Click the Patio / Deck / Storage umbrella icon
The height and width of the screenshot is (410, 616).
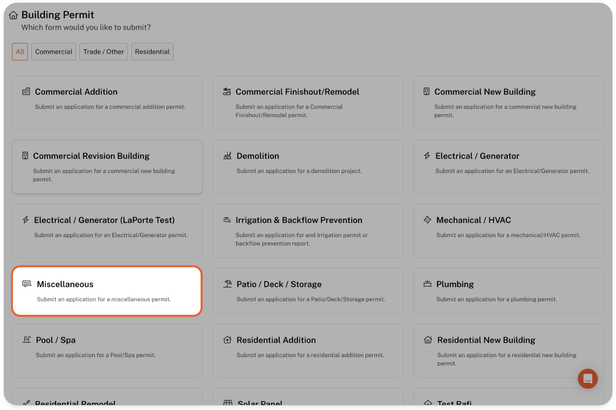click(227, 284)
